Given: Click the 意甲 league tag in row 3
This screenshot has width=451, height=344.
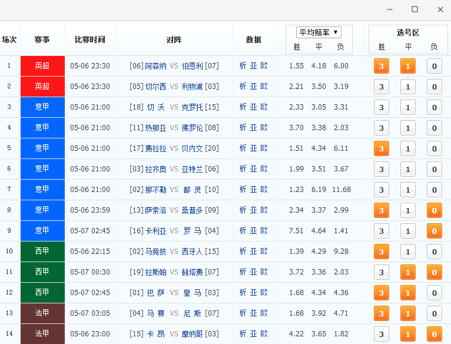Looking at the screenshot, I should click(42, 107).
